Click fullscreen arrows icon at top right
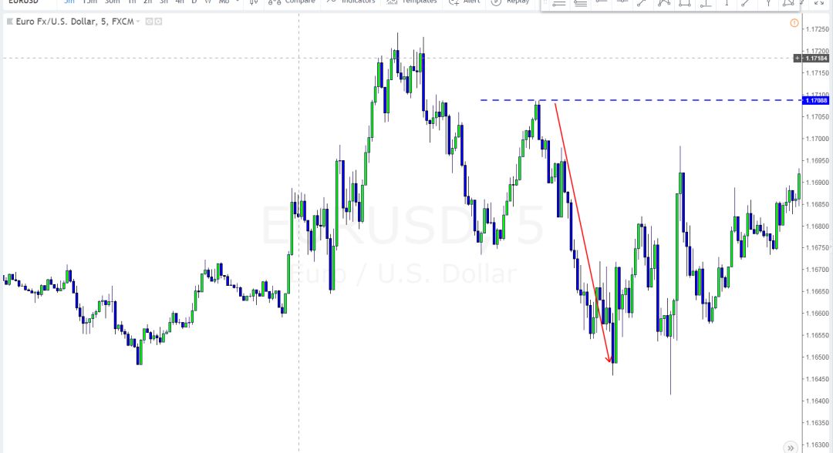 [x=818, y=2]
